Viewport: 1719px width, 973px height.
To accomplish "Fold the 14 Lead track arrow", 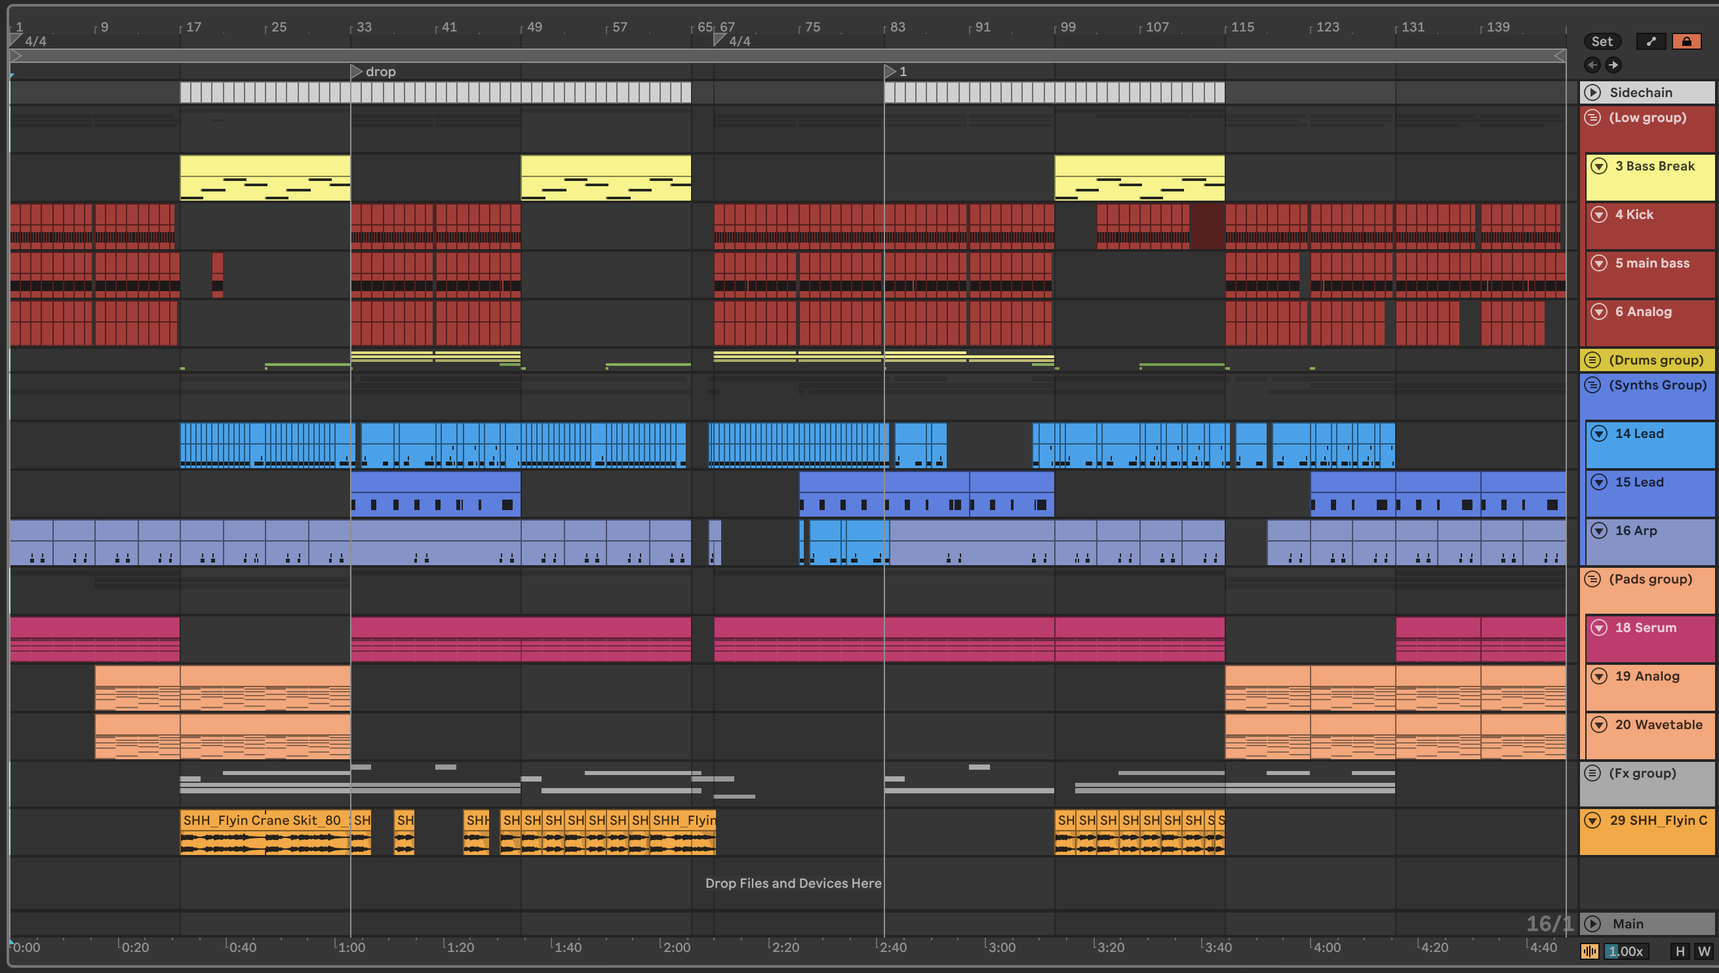I will (x=1599, y=433).
